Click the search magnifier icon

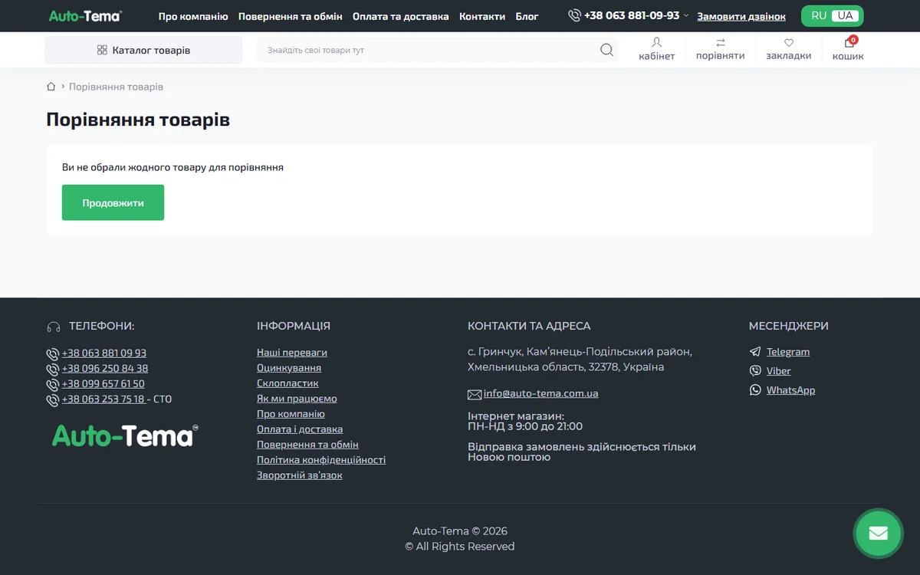[x=606, y=51]
